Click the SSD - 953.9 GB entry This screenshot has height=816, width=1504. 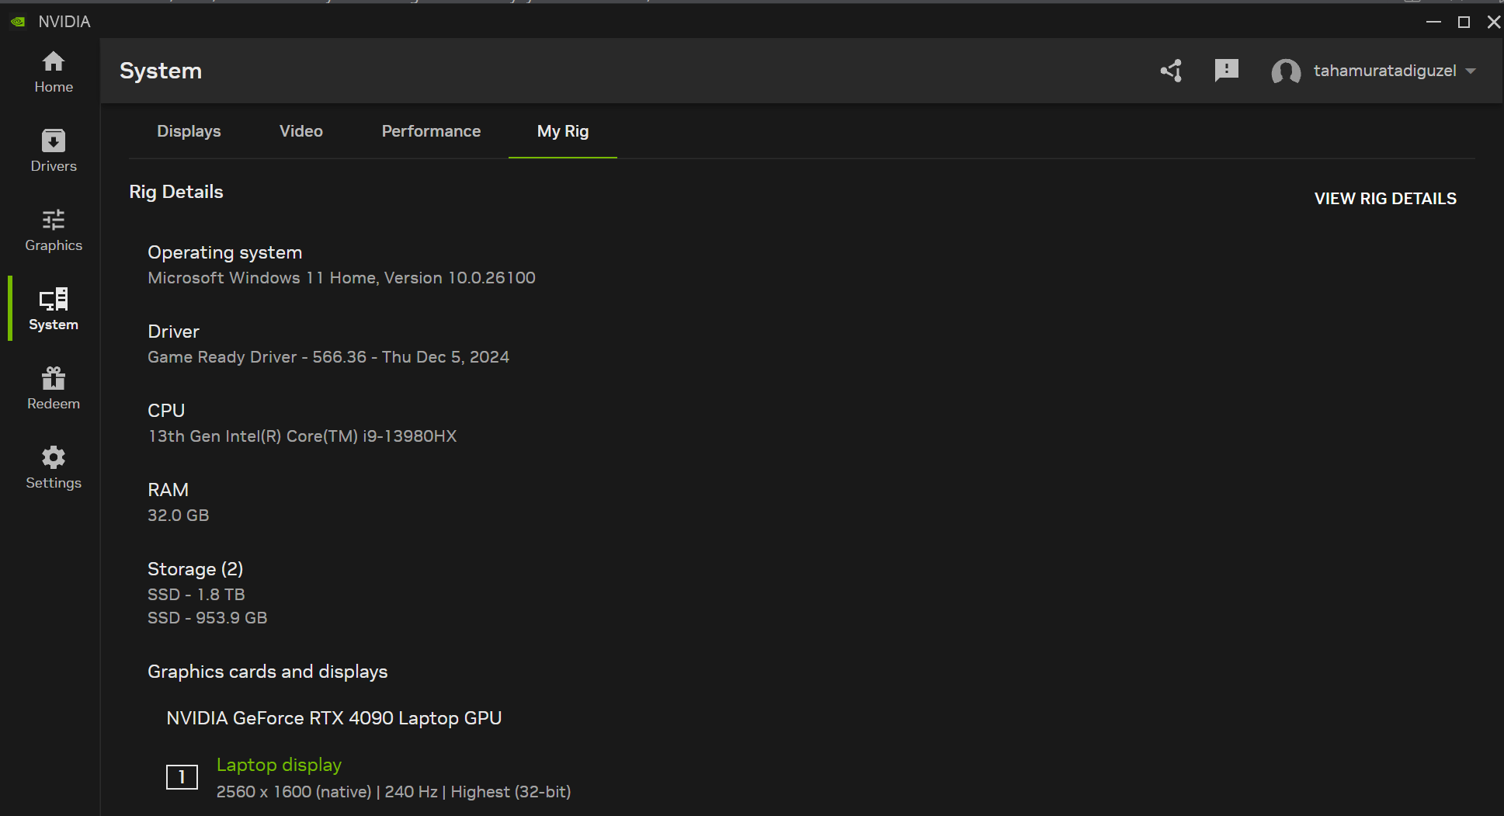pos(207,618)
